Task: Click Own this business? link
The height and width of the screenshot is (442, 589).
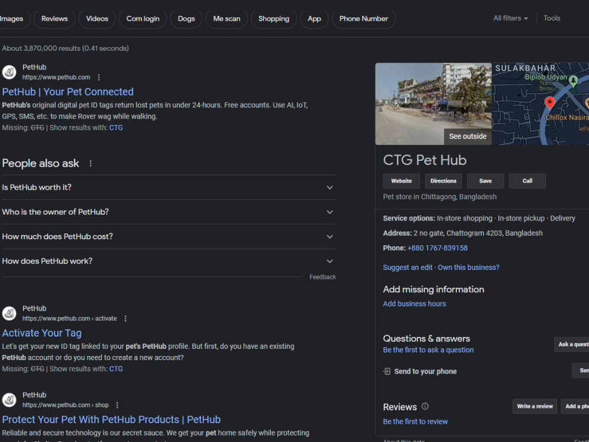Action: (468, 268)
